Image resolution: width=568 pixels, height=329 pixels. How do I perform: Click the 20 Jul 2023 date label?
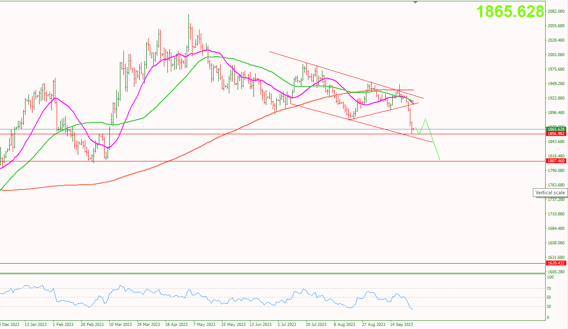tap(316, 325)
